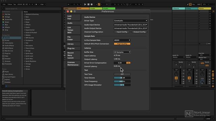Screen dimensions: 216x121
Task: Open the Buffer Size dropdown
Action: [122, 52]
